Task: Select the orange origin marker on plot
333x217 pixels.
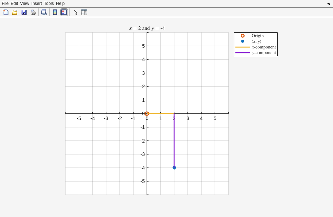Action: (147, 114)
